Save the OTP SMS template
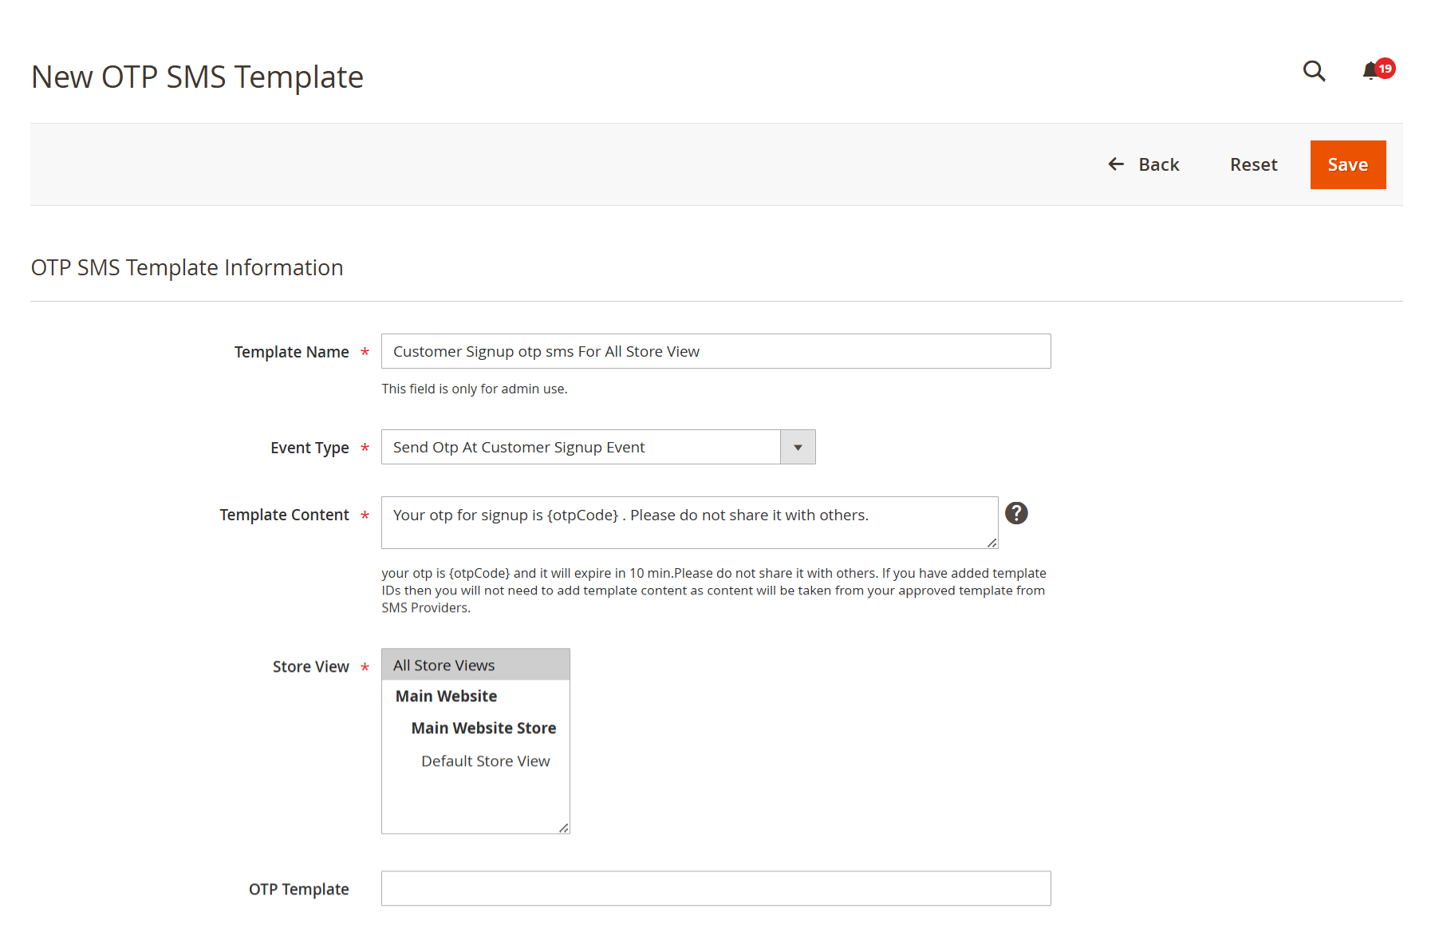Screen dimensions: 1435x944 coord(1348,164)
